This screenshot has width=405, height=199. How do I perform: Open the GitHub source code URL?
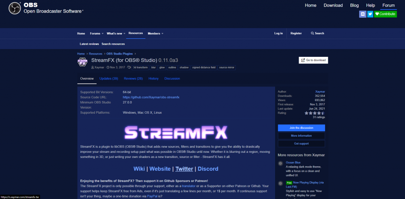(x=151, y=98)
